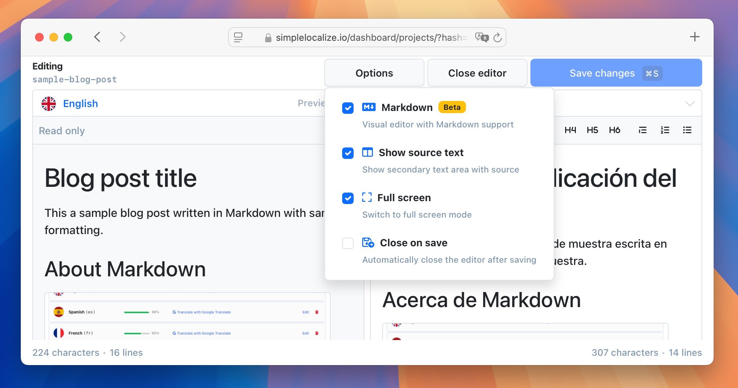The image size is (738, 388).
Task: Click the 'Acerca de Markdown' heading
Action: tap(481, 300)
